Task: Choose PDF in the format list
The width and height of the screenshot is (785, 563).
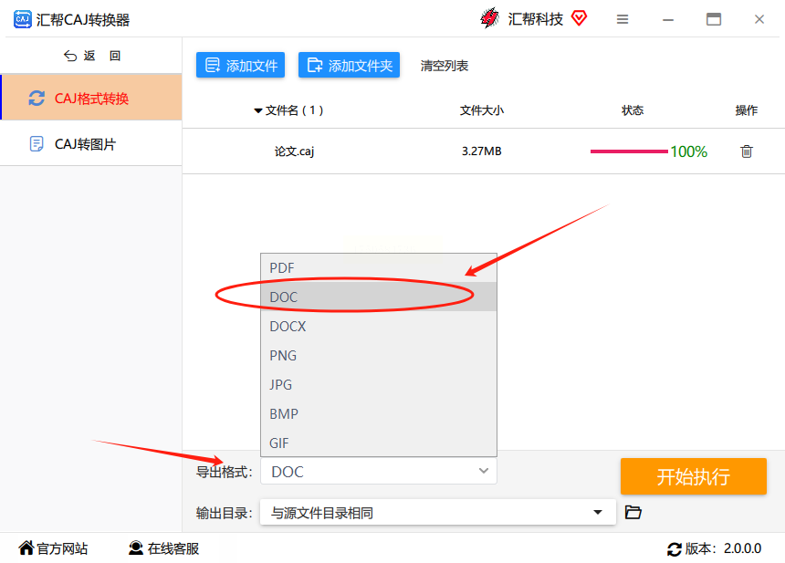Action: [x=379, y=267]
